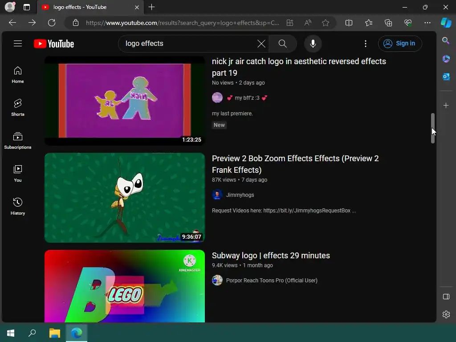Screen dimensions: 456x342
Task: Click the Edge profile avatar
Action: [x=10, y=7]
